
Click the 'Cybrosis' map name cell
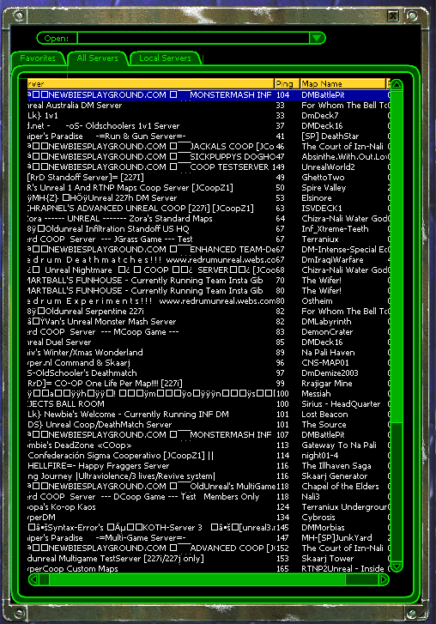318,518
